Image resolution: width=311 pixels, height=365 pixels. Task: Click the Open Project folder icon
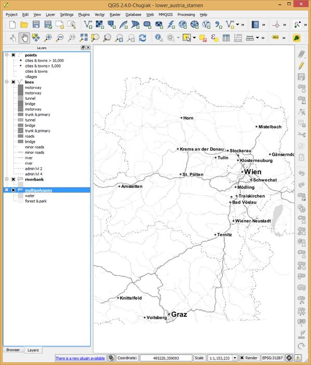24,24
